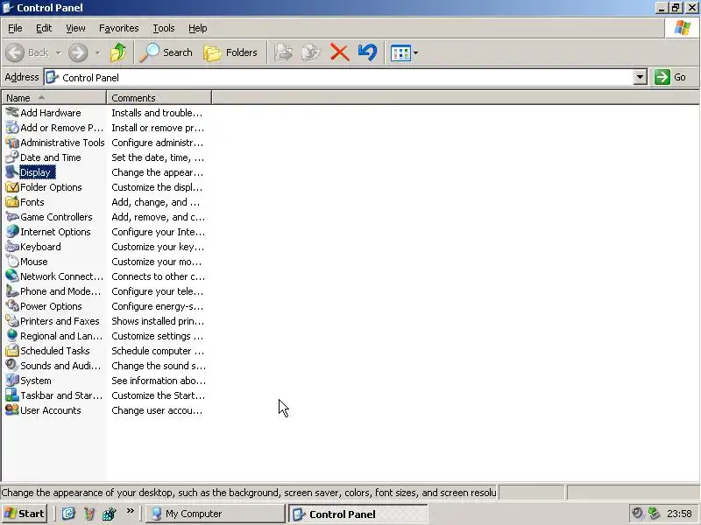Screen dimensions: 701x525
Task: Open the Views dropdown button
Action: point(404,52)
